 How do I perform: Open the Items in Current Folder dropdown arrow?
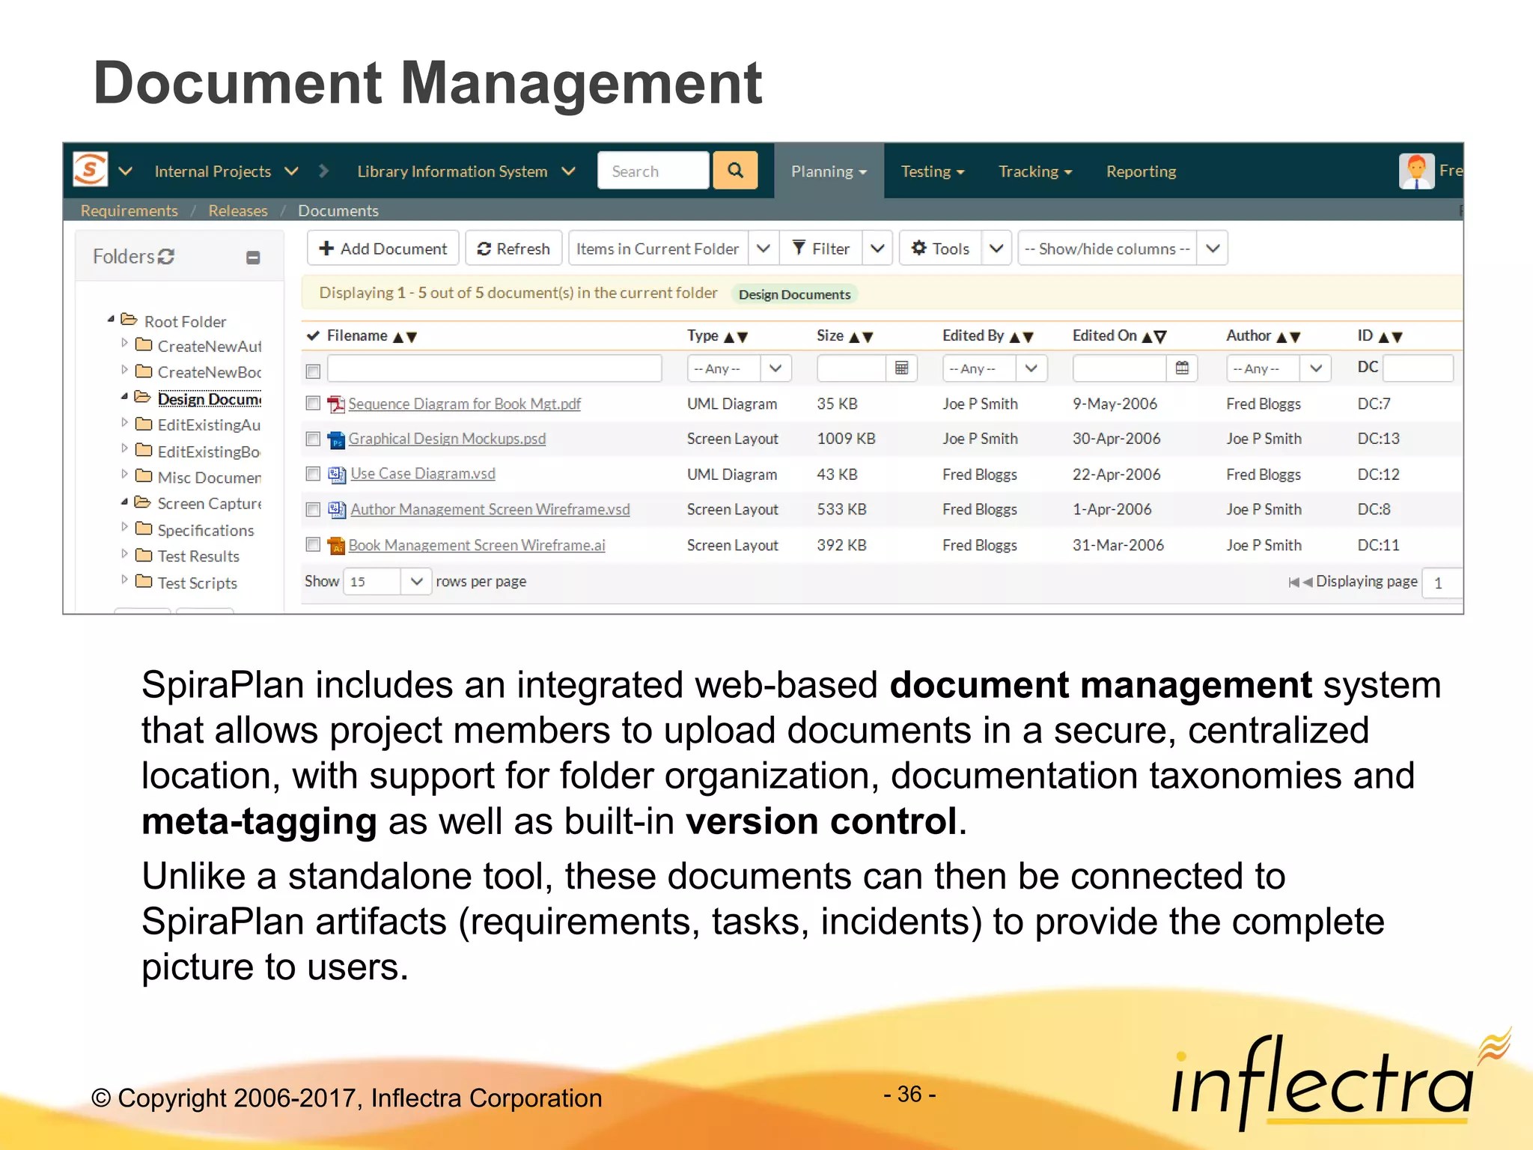click(x=763, y=249)
